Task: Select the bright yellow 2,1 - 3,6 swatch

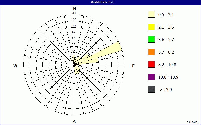Action: coord(151,27)
